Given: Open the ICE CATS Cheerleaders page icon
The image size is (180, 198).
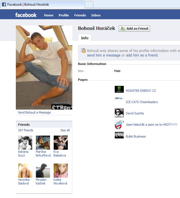Looking at the screenshot, I should point(119,98).
